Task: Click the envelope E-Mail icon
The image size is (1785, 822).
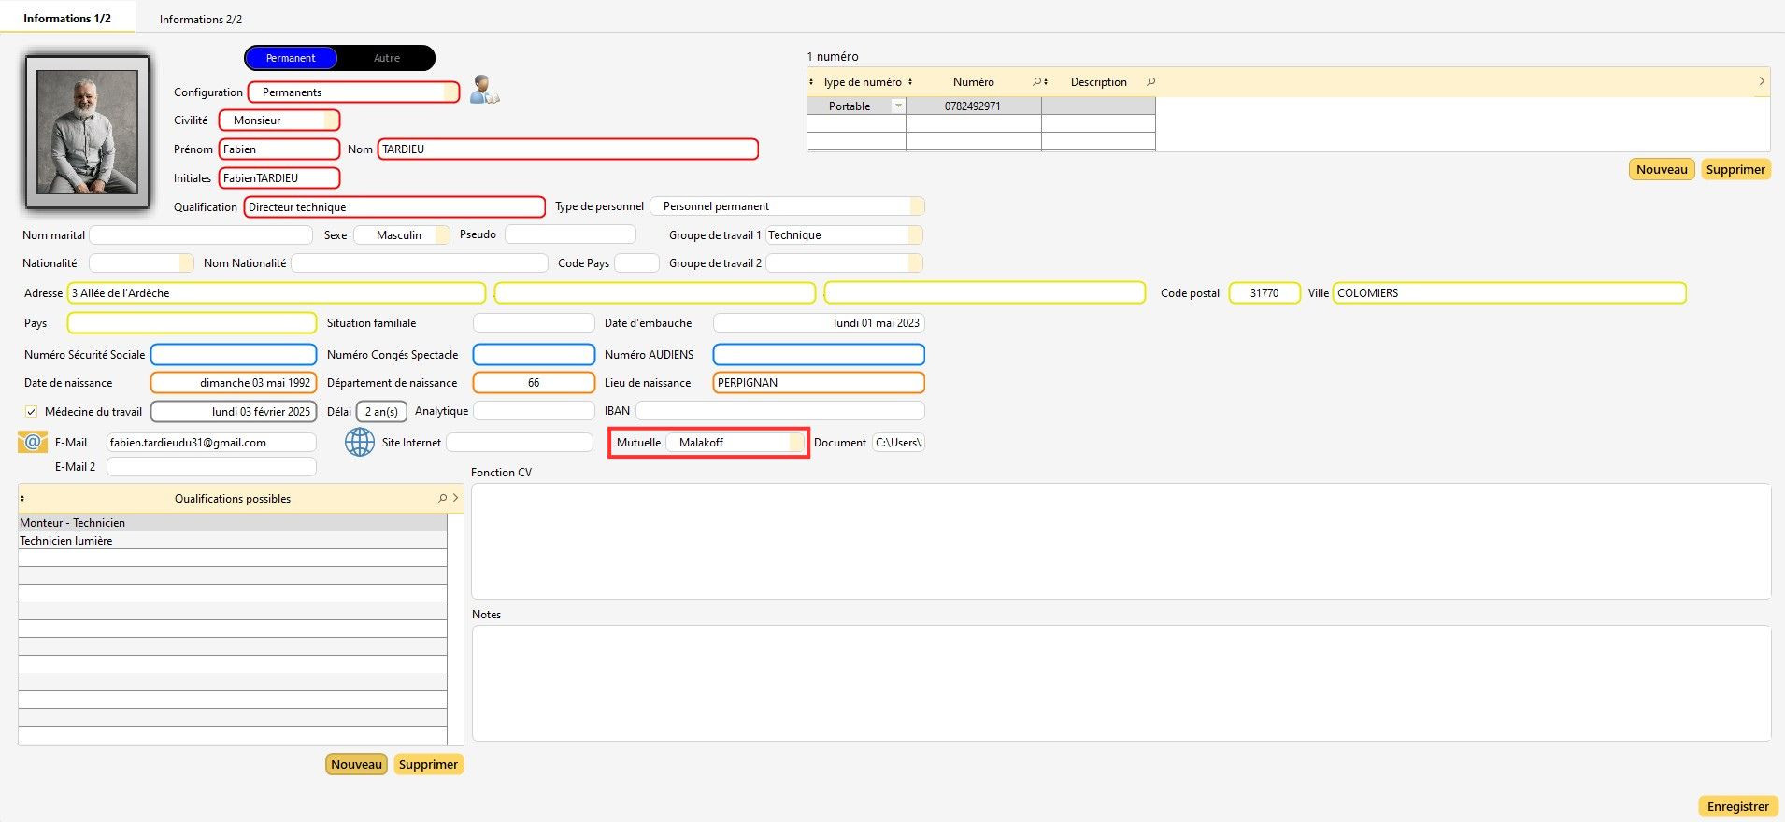Action: click(33, 442)
